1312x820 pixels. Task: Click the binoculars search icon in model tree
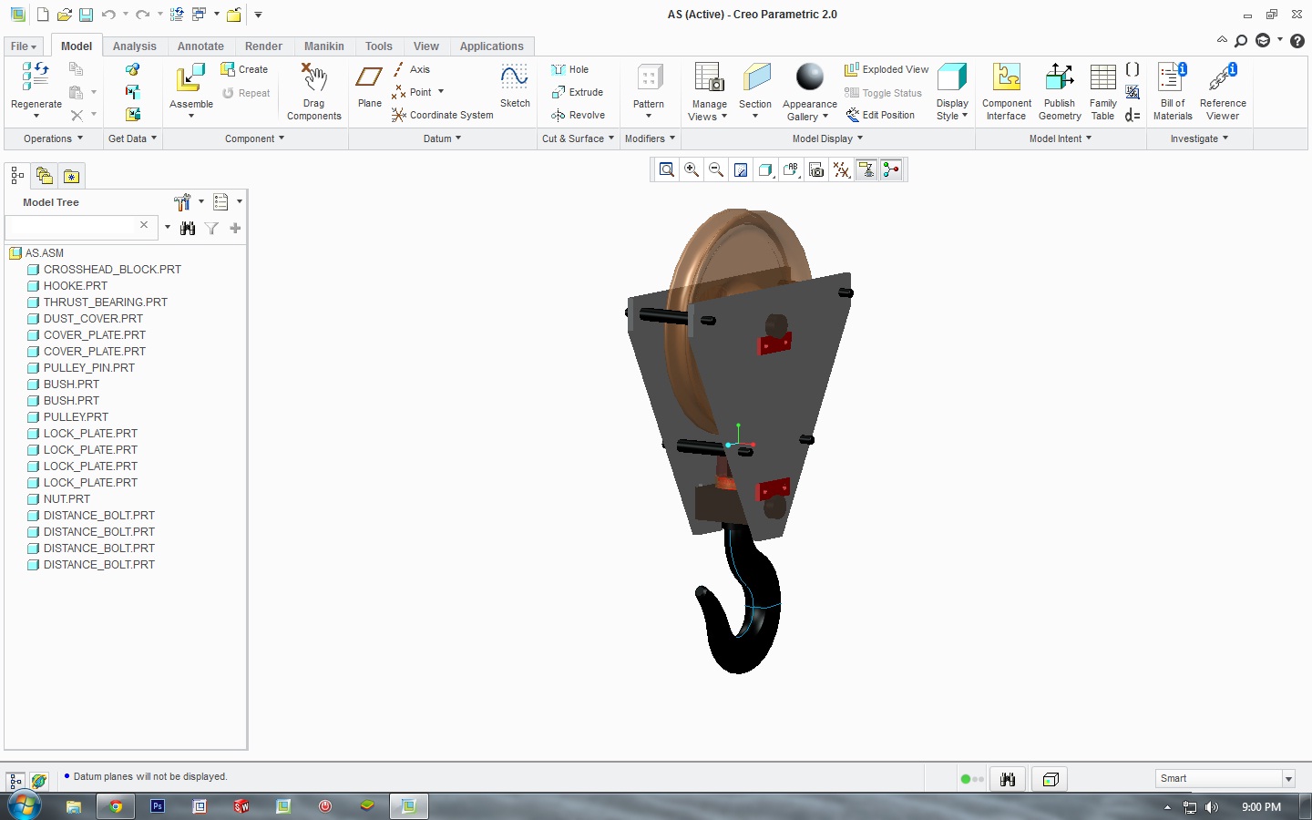[188, 229]
